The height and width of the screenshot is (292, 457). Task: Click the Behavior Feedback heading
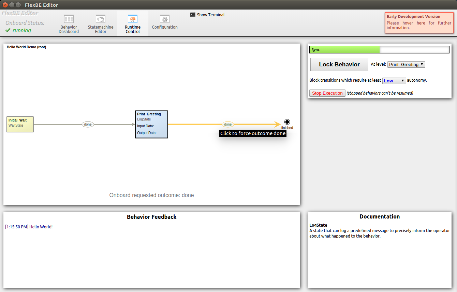(x=151, y=217)
